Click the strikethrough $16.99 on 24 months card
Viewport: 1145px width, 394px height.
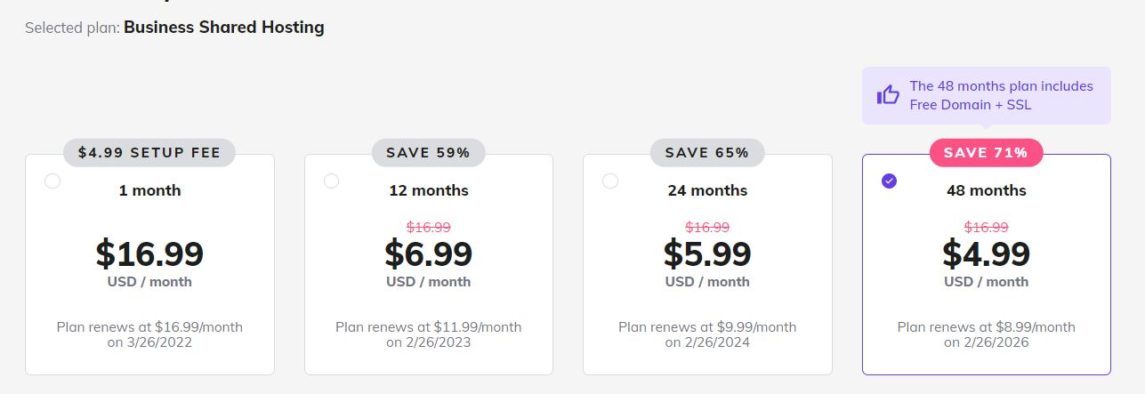(707, 228)
